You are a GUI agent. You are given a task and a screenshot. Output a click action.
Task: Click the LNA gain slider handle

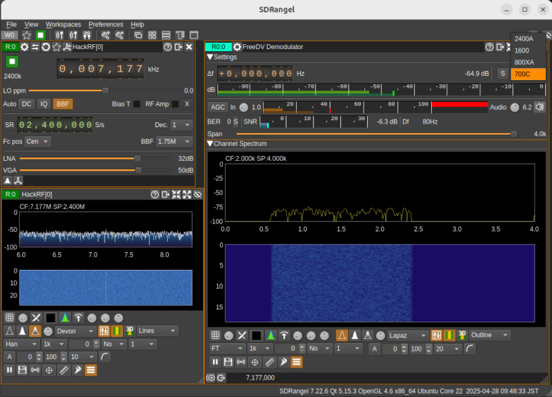pyautogui.click(x=138, y=158)
